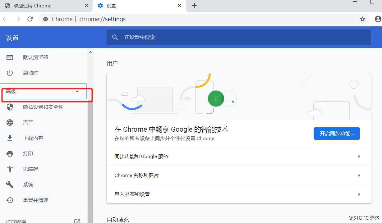Click the 启动时 power icon

click(x=10, y=73)
